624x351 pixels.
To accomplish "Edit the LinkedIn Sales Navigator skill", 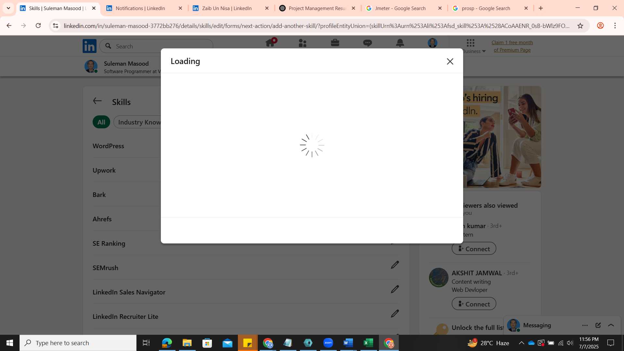I will pos(395,289).
